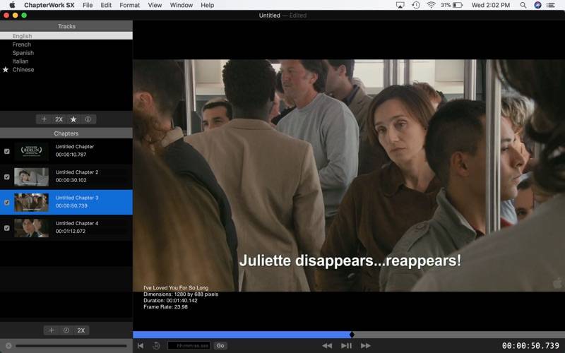Screen dimensions: 565x353
Task: Select the French track
Action: [66, 44]
